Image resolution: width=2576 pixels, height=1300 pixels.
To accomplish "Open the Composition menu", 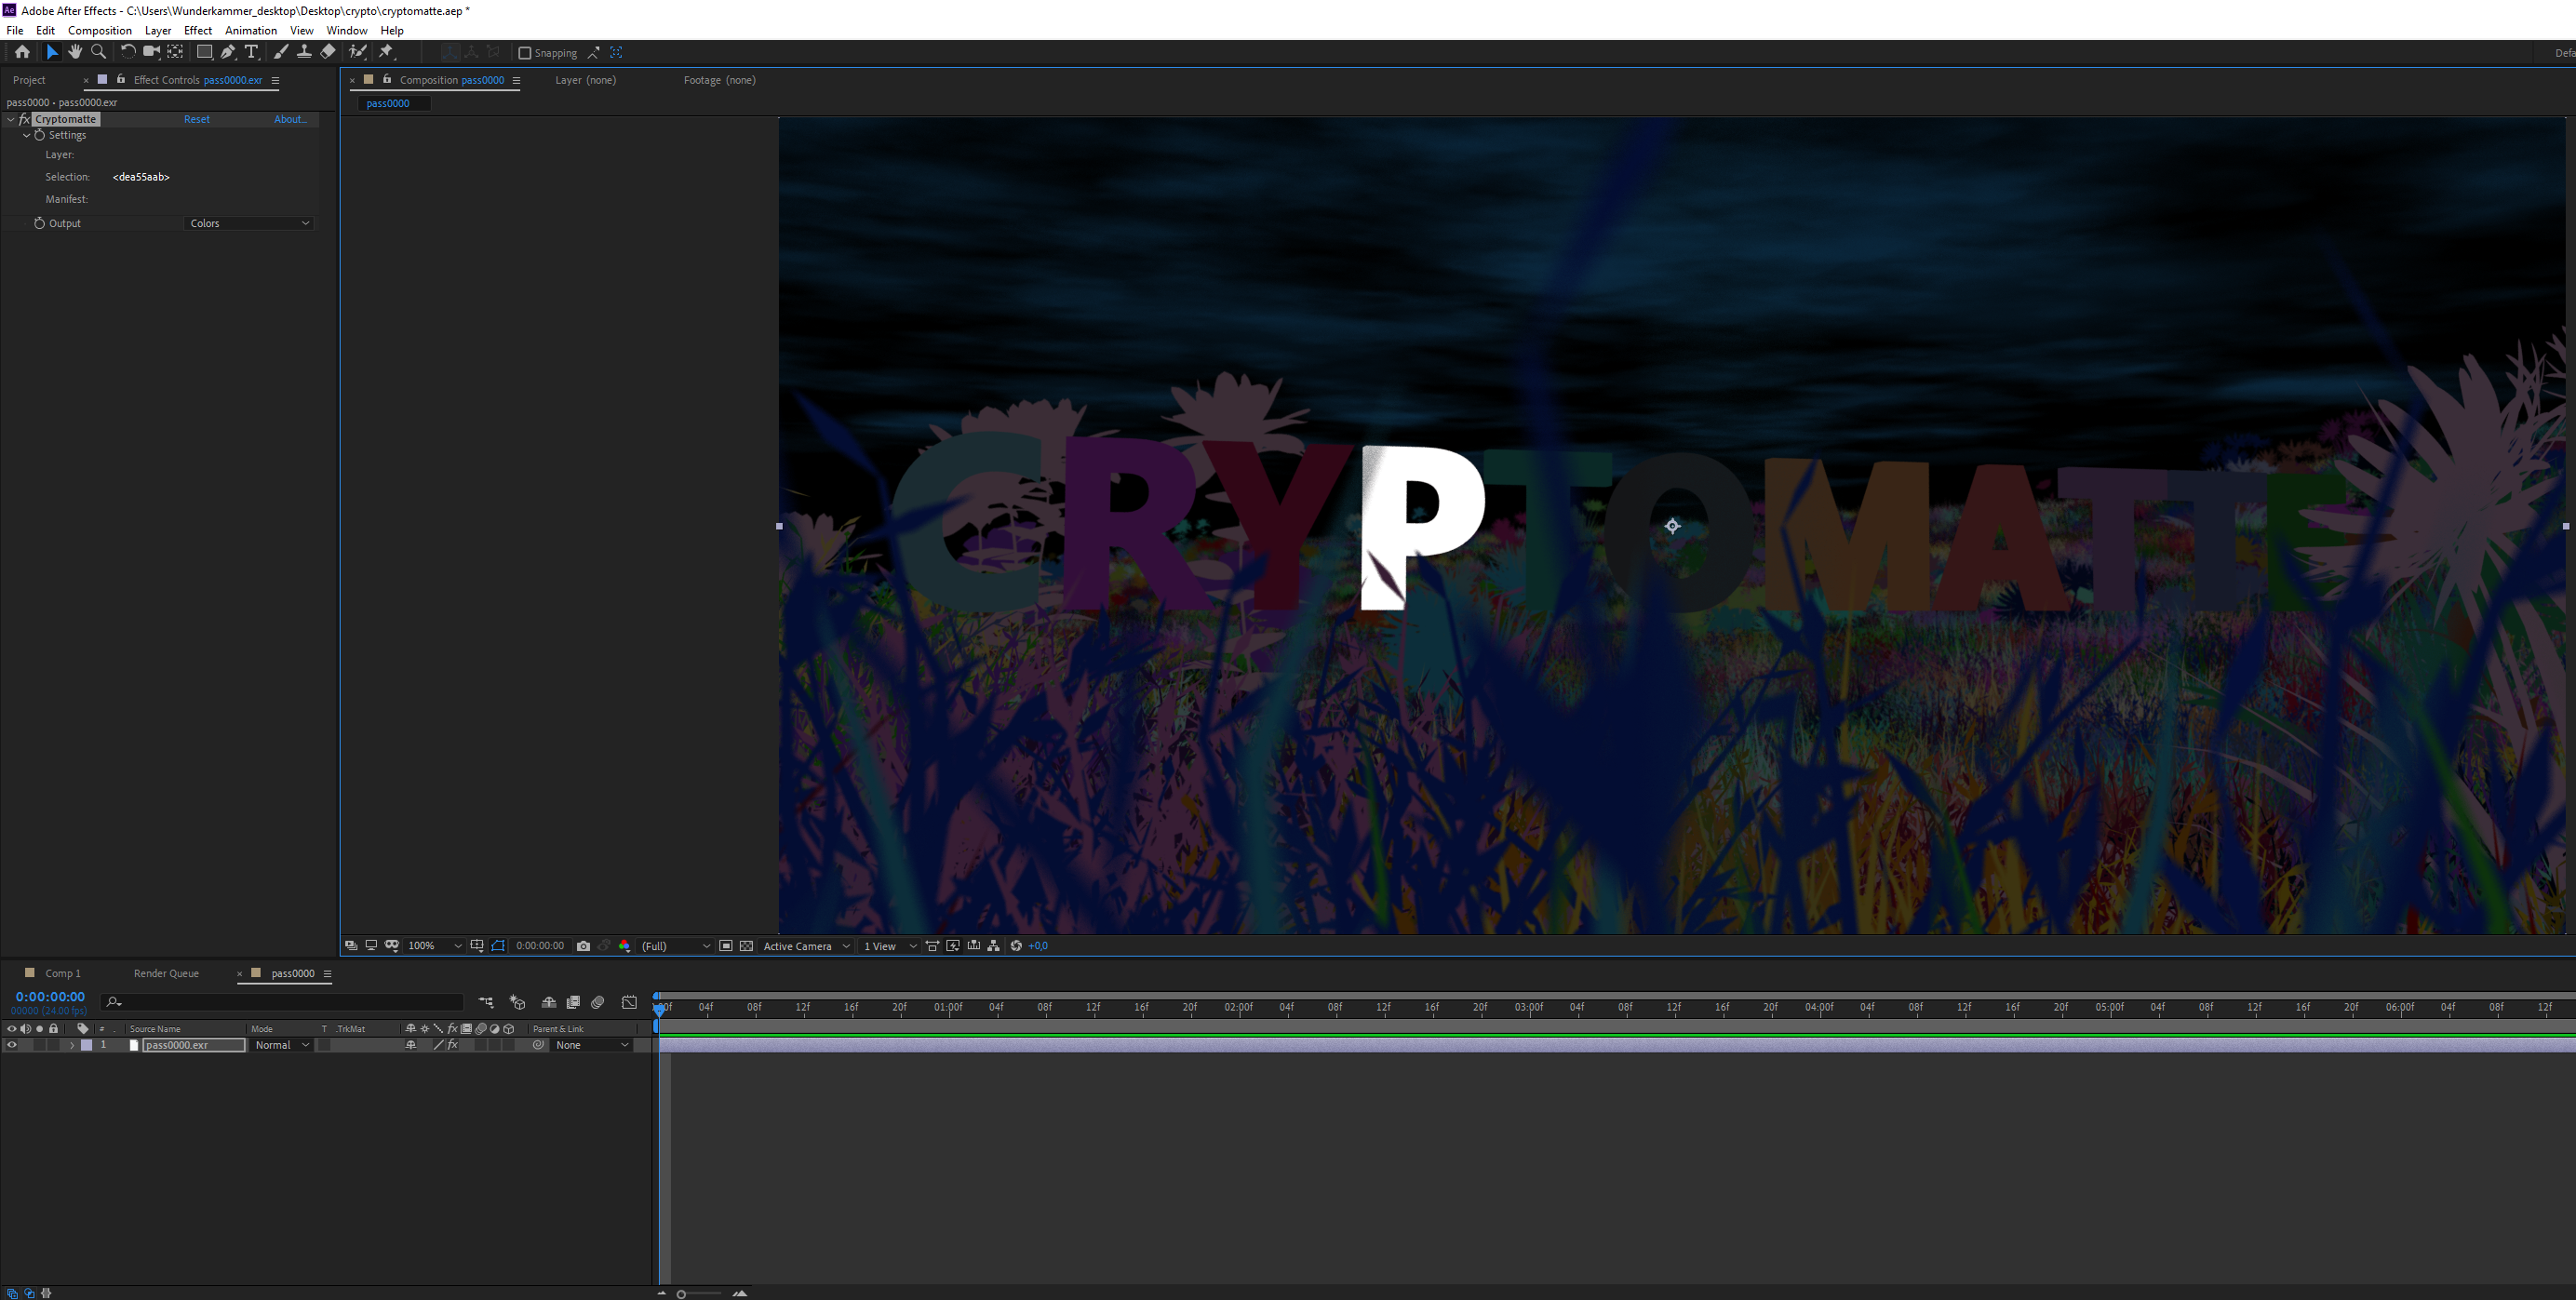I will pyautogui.click(x=99, y=30).
